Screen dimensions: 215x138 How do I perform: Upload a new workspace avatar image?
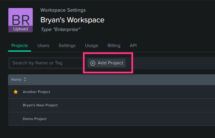[21, 29]
